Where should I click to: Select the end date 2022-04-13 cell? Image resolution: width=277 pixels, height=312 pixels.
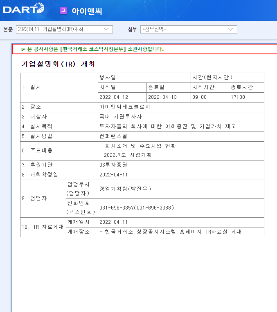point(169,97)
